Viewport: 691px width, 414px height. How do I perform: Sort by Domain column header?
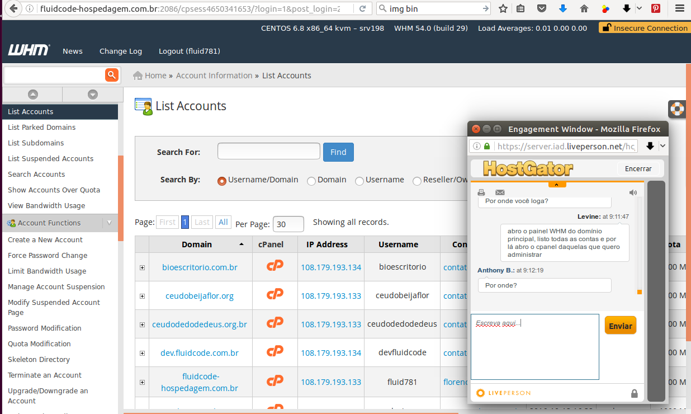coord(197,244)
